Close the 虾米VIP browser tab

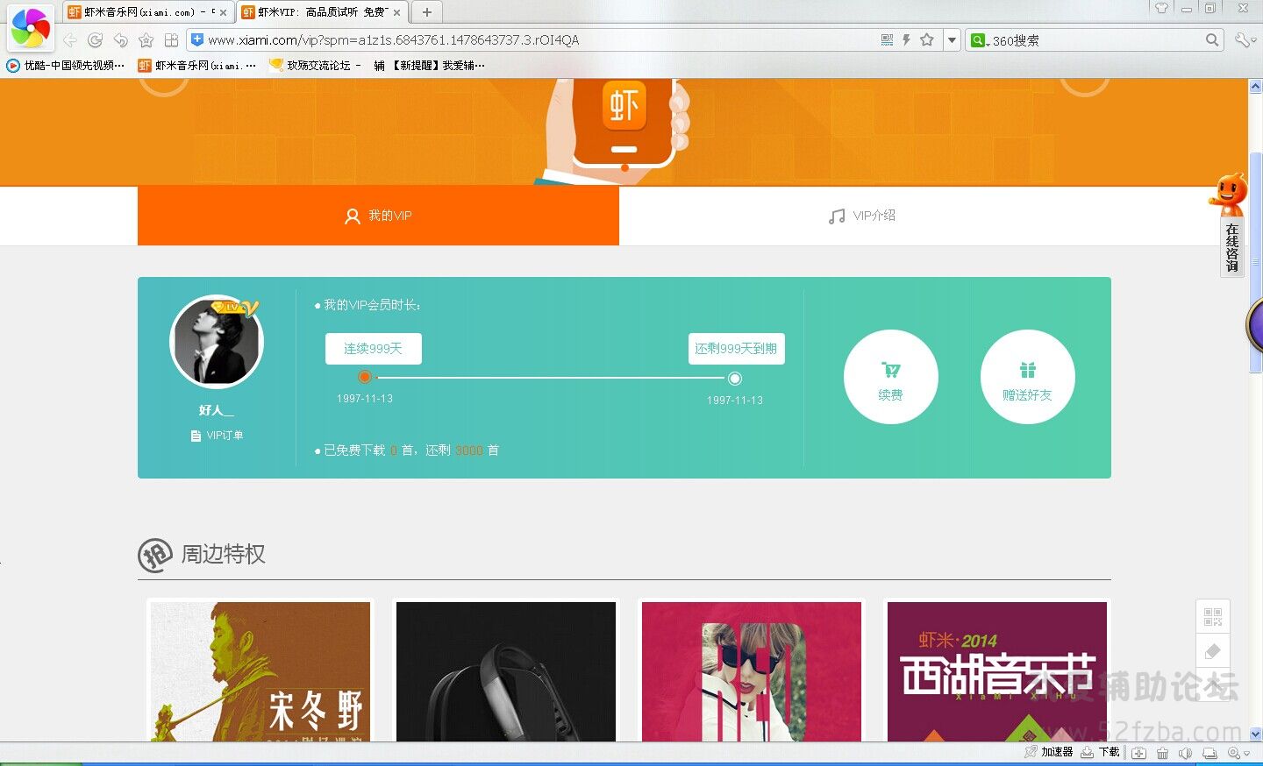[397, 12]
